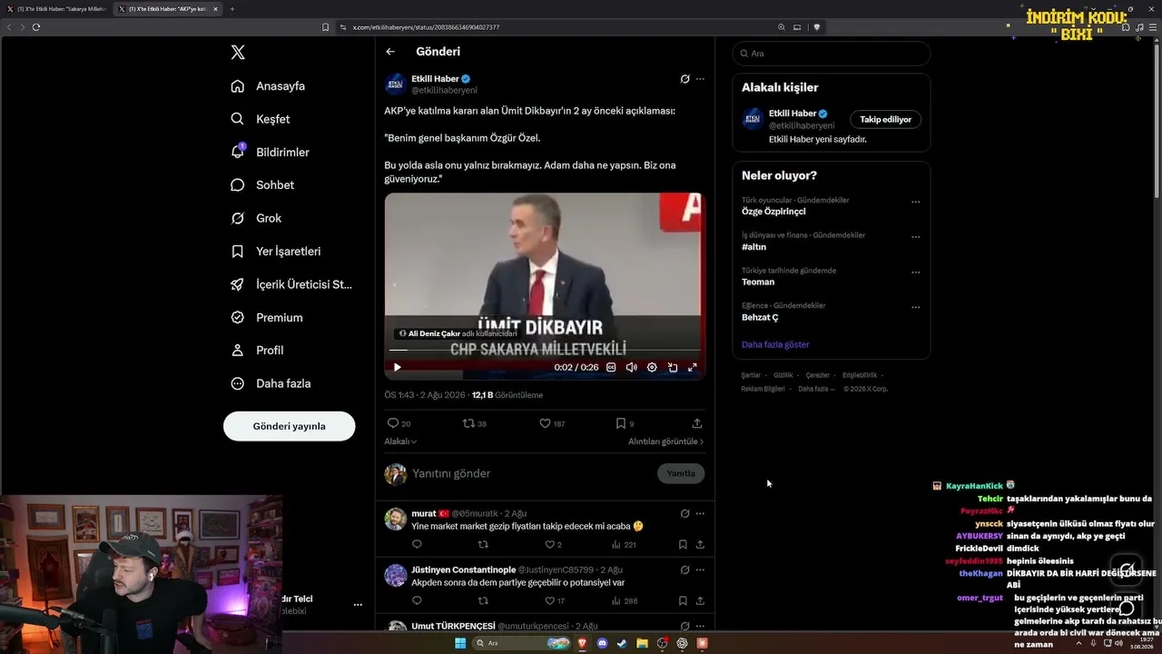Reply to Jüstinyen Constantinople's comment
The height and width of the screenshot is (654, 1162).
[417, 600]
